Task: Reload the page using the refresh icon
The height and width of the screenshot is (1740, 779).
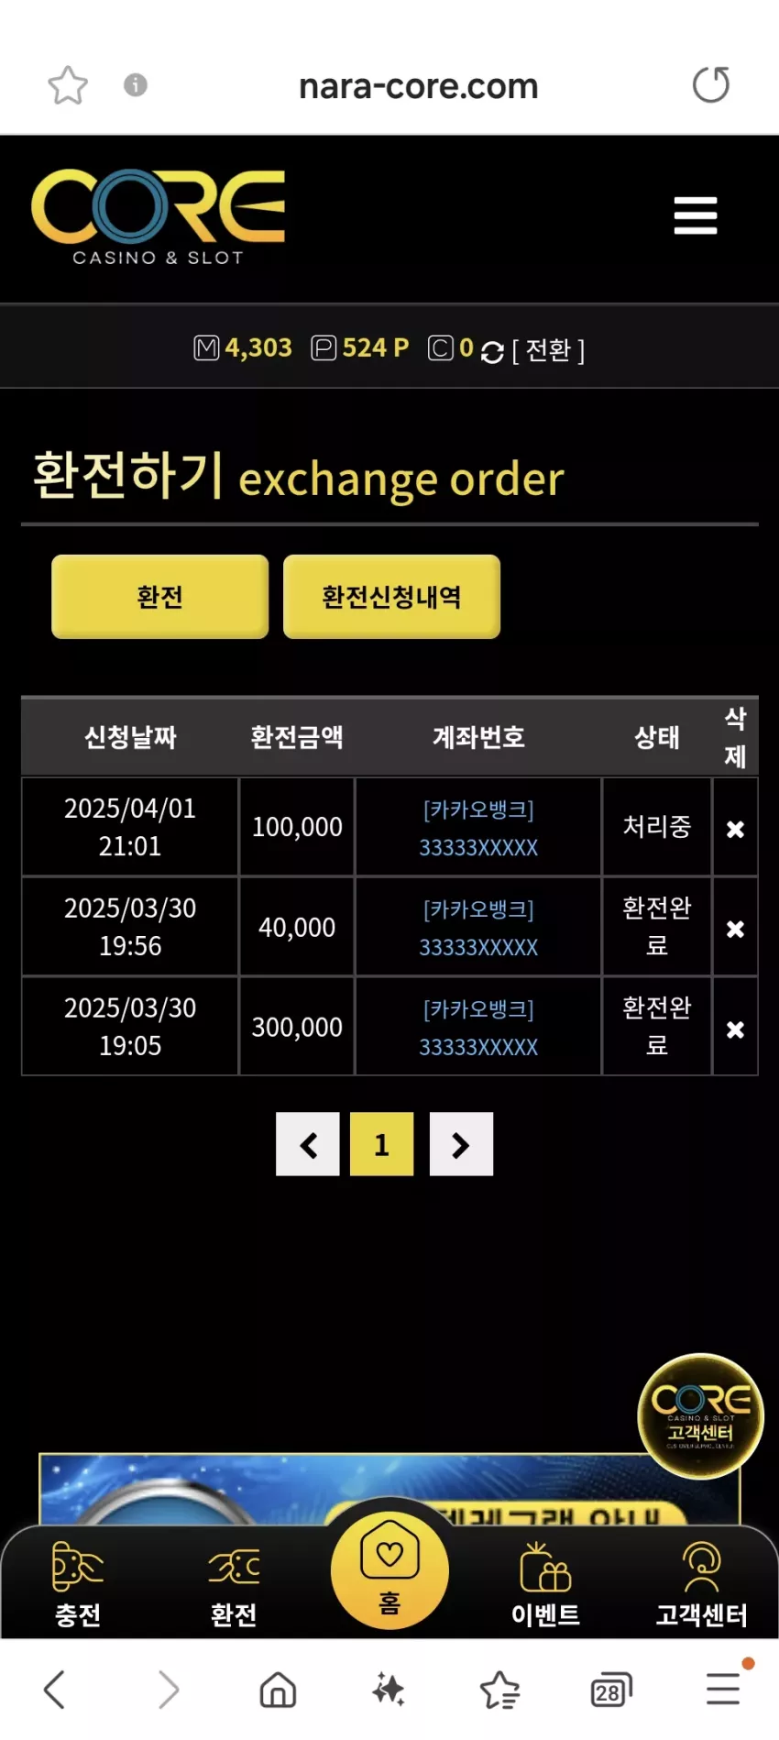Action: [x=711, y=84]
